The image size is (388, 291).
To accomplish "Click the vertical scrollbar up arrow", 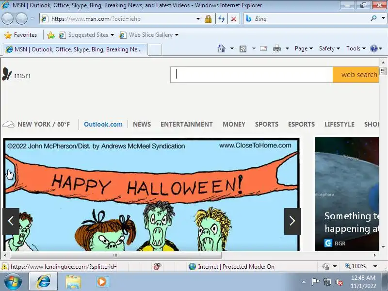I will pos(383,63).
